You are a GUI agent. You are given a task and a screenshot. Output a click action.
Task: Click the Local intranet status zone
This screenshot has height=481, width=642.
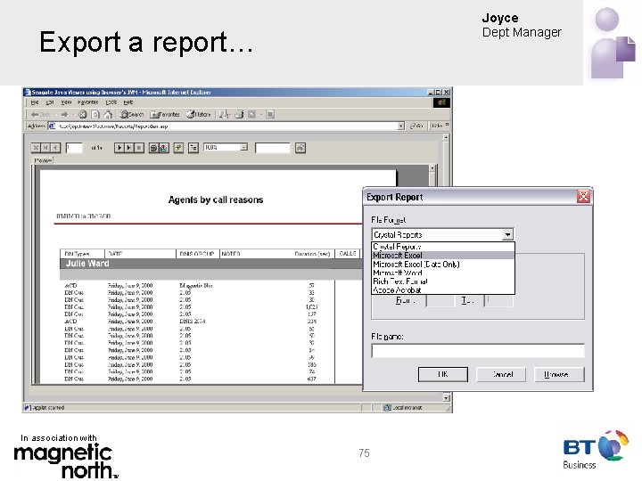coord(404,407)
